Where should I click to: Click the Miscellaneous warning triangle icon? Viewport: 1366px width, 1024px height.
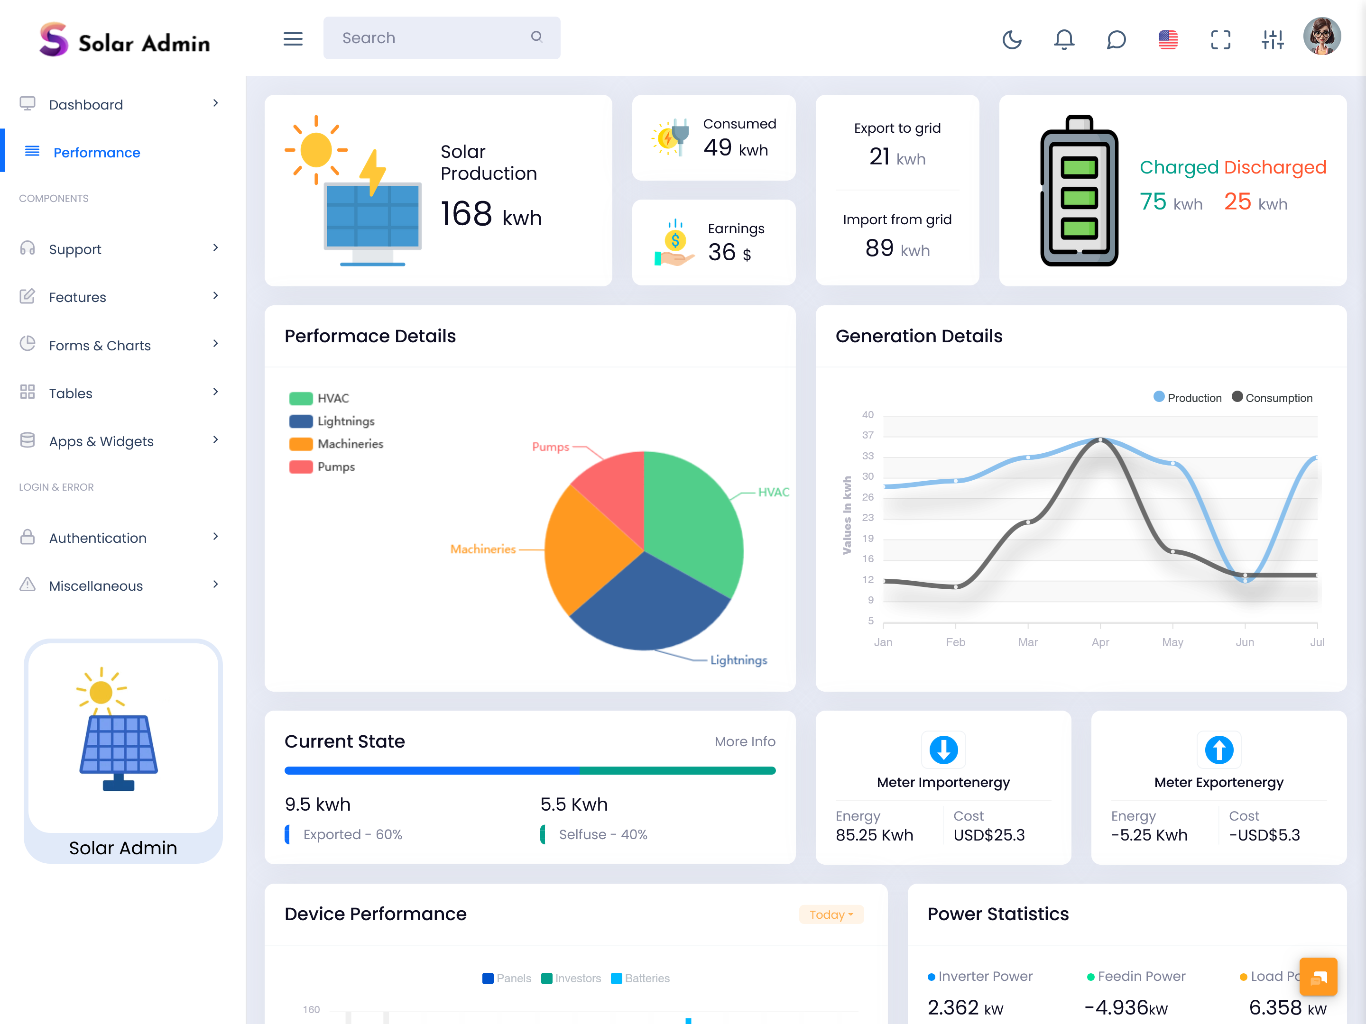[27, 585]
